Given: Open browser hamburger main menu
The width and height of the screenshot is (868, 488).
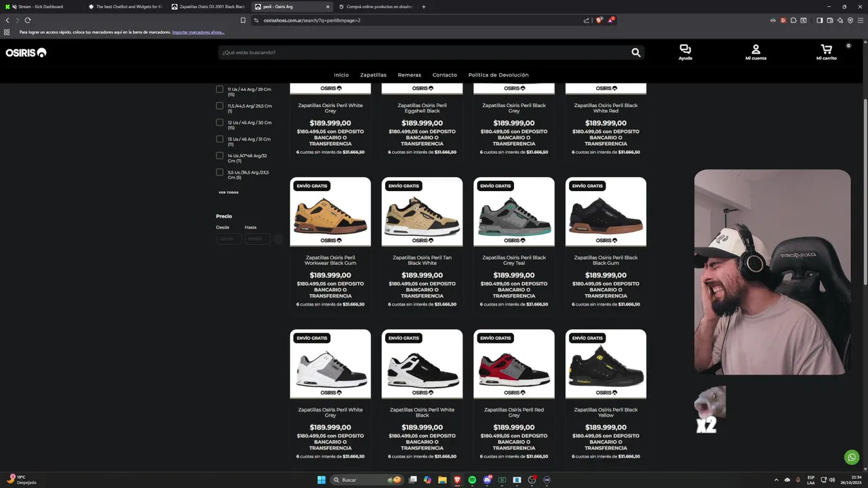Looking at the screenshot, I should pyautogui.click(x=860, y=20).
